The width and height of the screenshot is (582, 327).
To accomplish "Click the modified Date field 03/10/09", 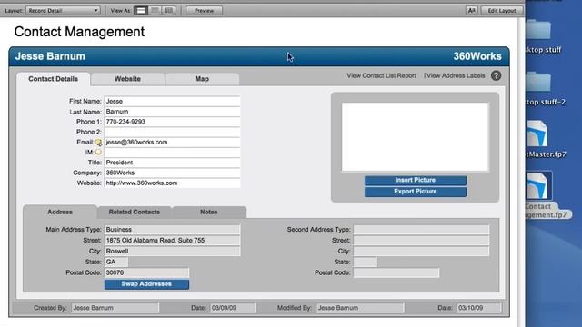I will tap(479, 308).
